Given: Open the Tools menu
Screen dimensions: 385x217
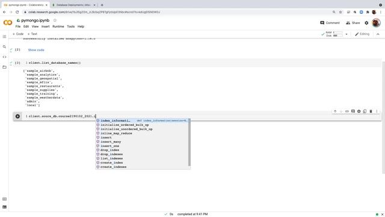Looking at the screenshot, I should click(71, 27).
